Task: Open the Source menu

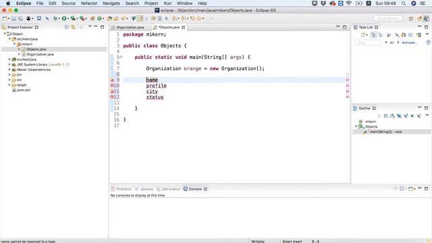Action: pos(68,3)
